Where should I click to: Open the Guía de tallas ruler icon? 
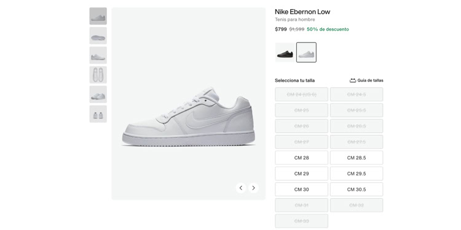tap(353, 80)
